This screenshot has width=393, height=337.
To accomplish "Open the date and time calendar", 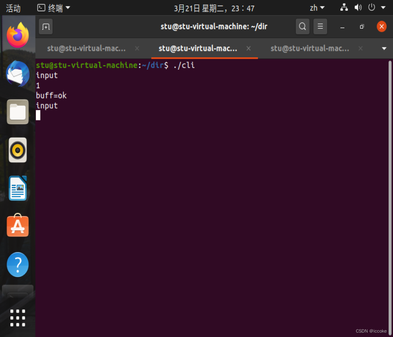I will (214, 8).
